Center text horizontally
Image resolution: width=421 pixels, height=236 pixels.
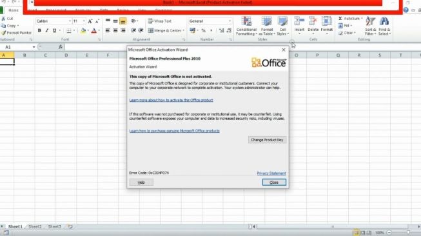tap(115, 30)
